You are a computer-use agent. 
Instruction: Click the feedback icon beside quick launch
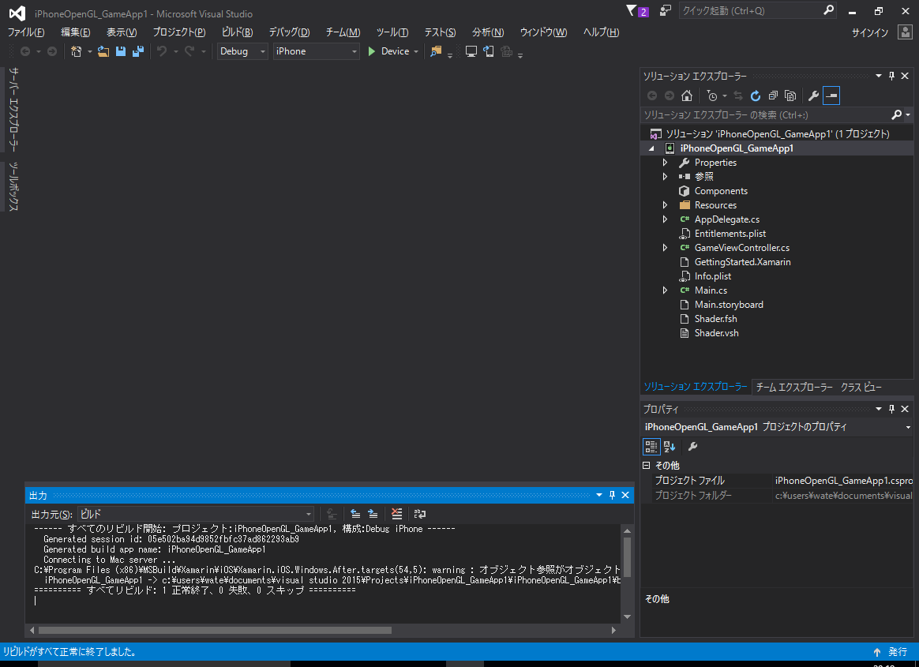pyautogui.click(x=666, y=10)
